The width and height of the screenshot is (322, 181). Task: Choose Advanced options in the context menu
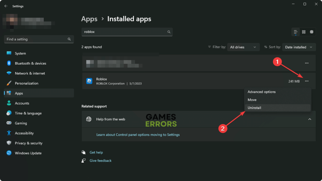[x=262, y=92]
